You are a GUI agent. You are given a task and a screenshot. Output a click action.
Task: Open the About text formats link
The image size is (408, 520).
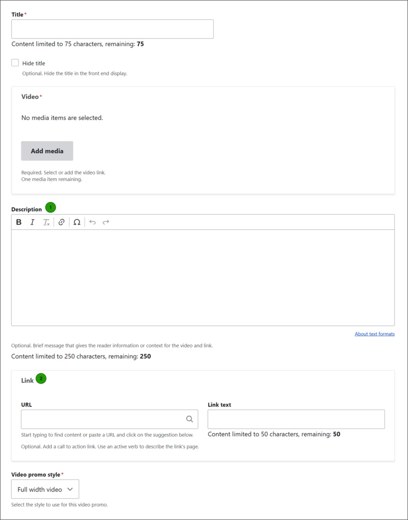click(374, 334)
